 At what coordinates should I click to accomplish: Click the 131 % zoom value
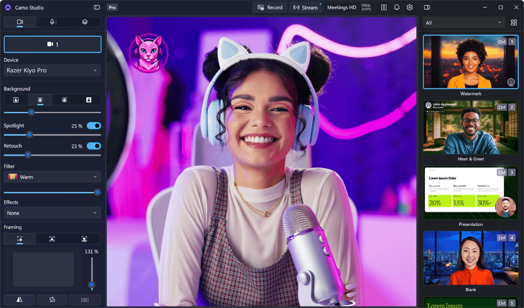pyautogui.click(x=91, y=252)
